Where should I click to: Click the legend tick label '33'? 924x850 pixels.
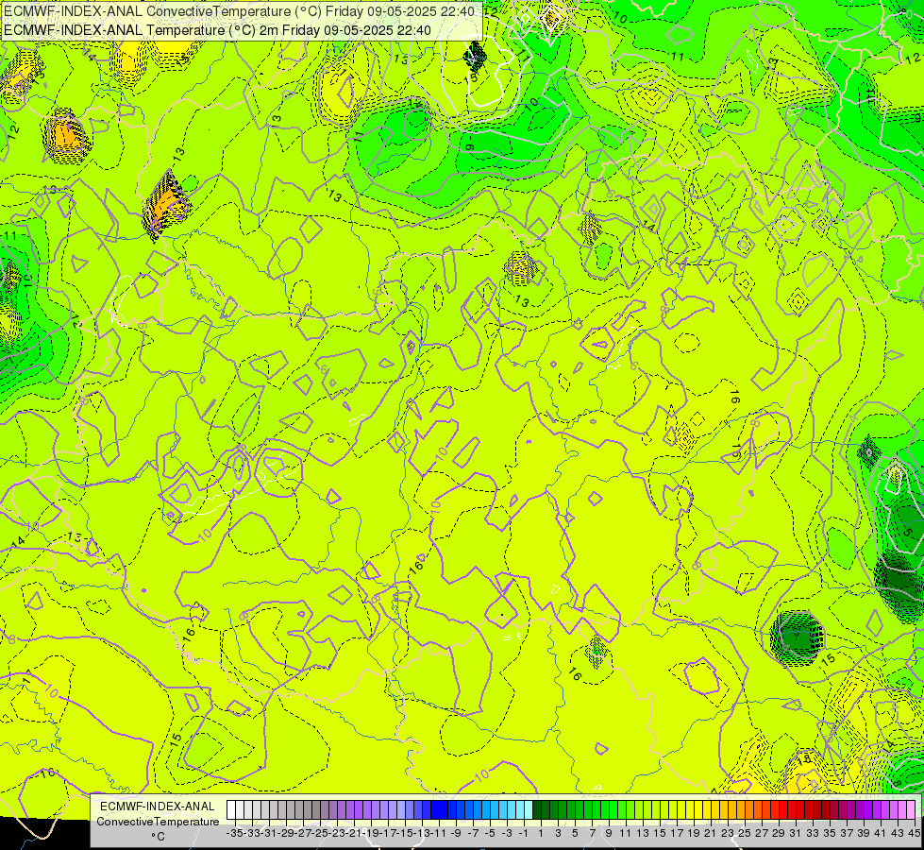click(x=813, y=833)
